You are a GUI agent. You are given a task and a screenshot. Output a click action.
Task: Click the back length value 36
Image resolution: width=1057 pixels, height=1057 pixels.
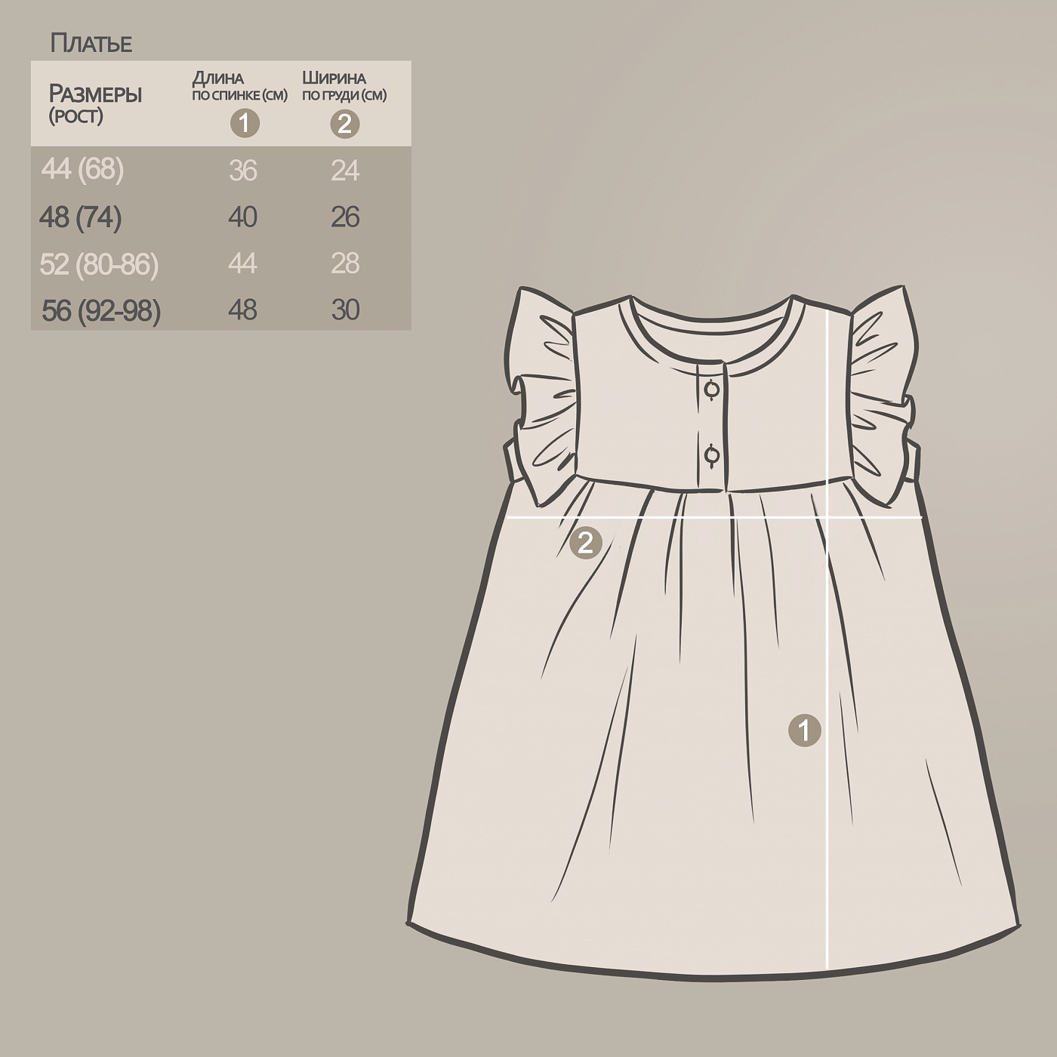[x=242, y=171]
